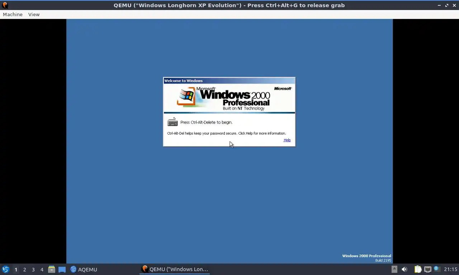Open the Machine menu
The height and width of the screenshot is (275, 459).
13,14
